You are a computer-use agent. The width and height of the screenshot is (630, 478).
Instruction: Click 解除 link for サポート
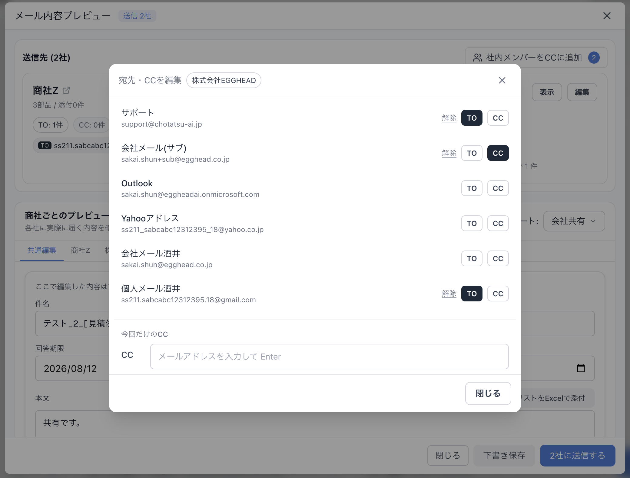click(449, 118)
